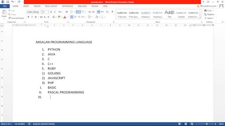This screenshot has width=225, height=126.
Task: Open Replace in the Editing group
Action: point(209,14)
